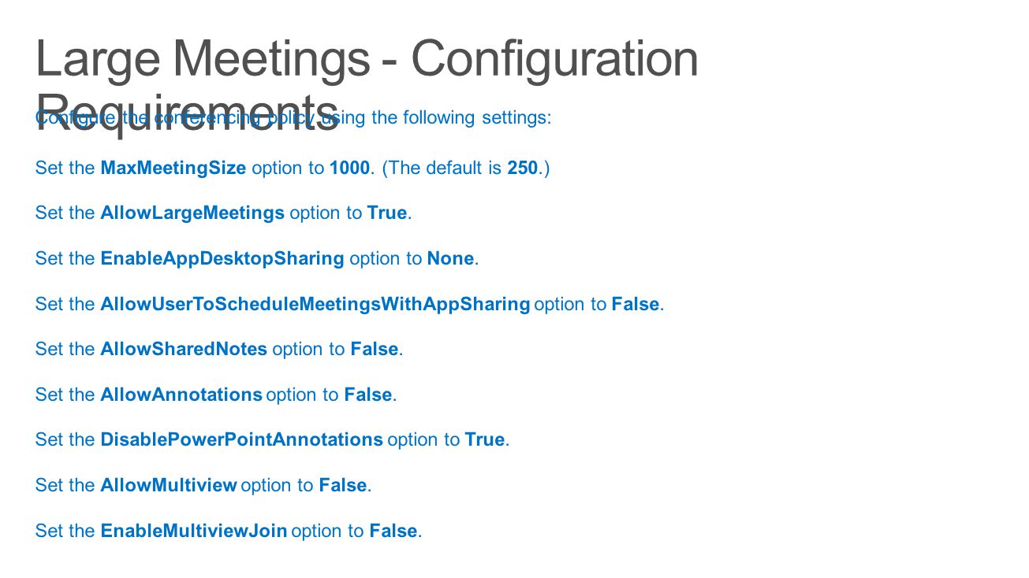Click the None value for desktop sharing
Viewport: 1029px width, 578px height.
450,258
